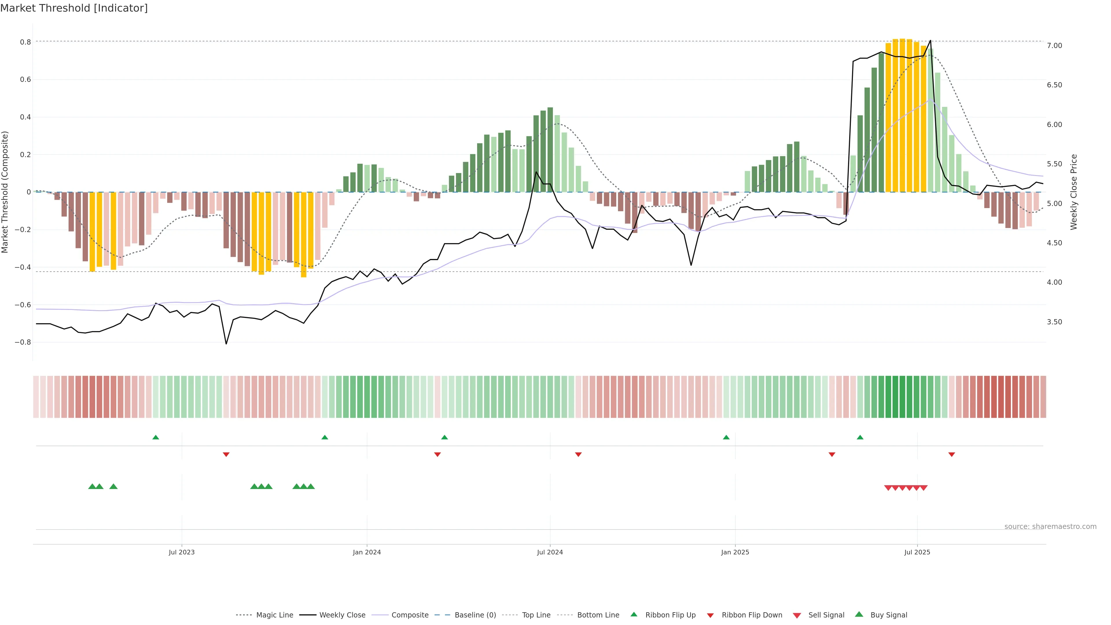The width and height of the screenshot is (1111, 625).
Task: Click the Buy Signal legend triangle icon
Action: coord(859,614)
